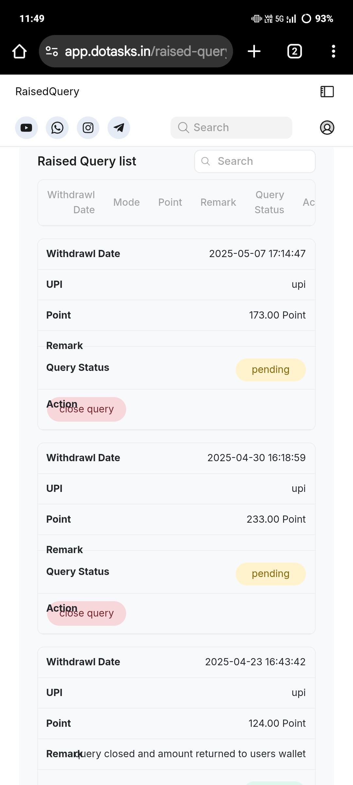This screenshot has height=785, width=353.
Task: Toggle the sidebar panel icon
Action: pyautogui.click(x=327, y=92)
